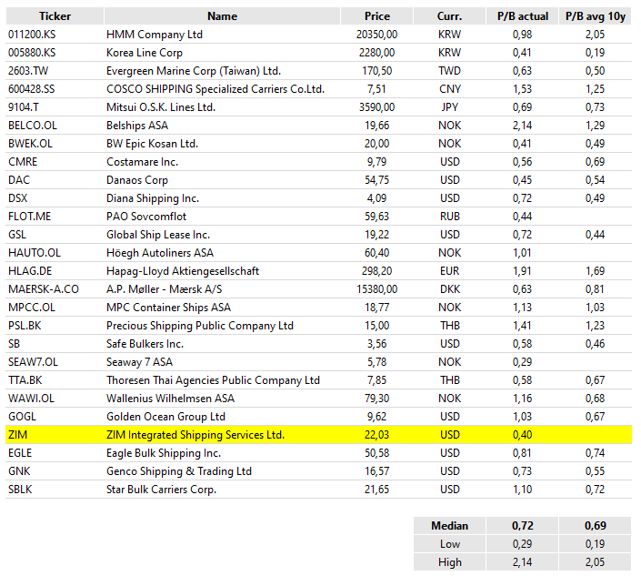Image resolution: width=641 pixels, height=586 pixels.
Task: Click the P/B avg 10y column header
Action: pos(596,16)
